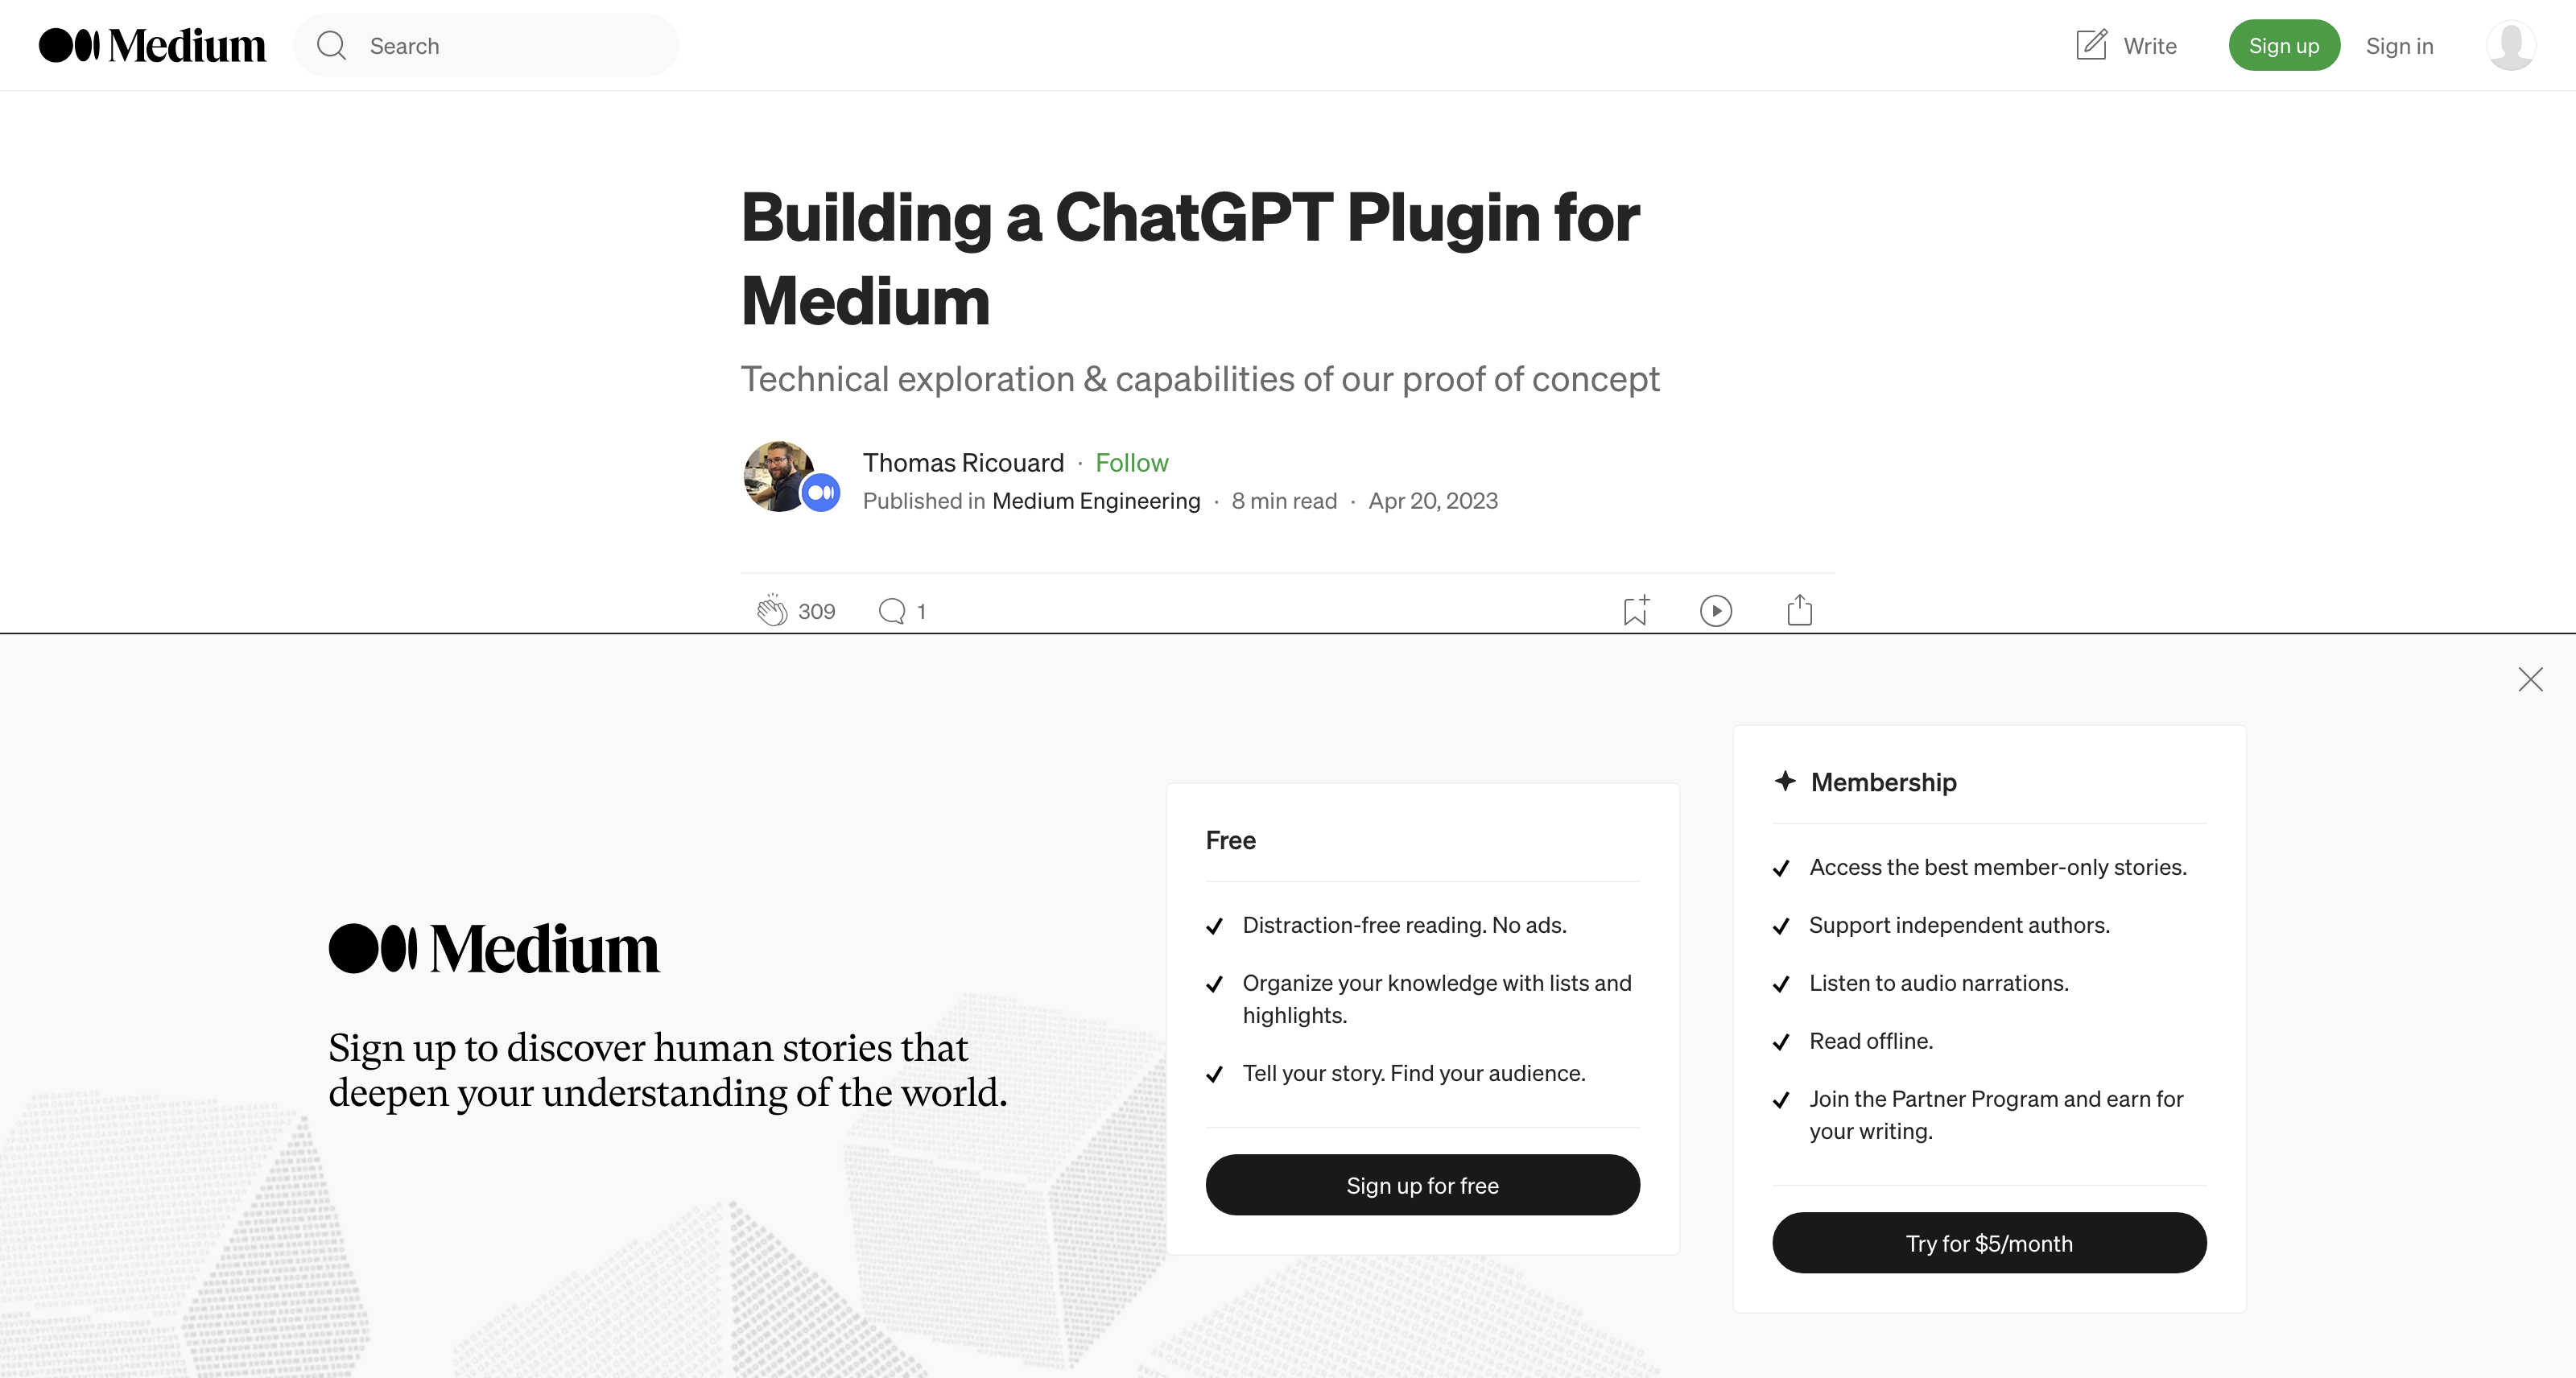Click the large Medium logo in overlay

coord(494,948)
